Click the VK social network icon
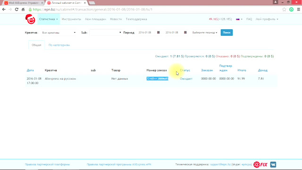The image size is (302, 170). [273, 164]
